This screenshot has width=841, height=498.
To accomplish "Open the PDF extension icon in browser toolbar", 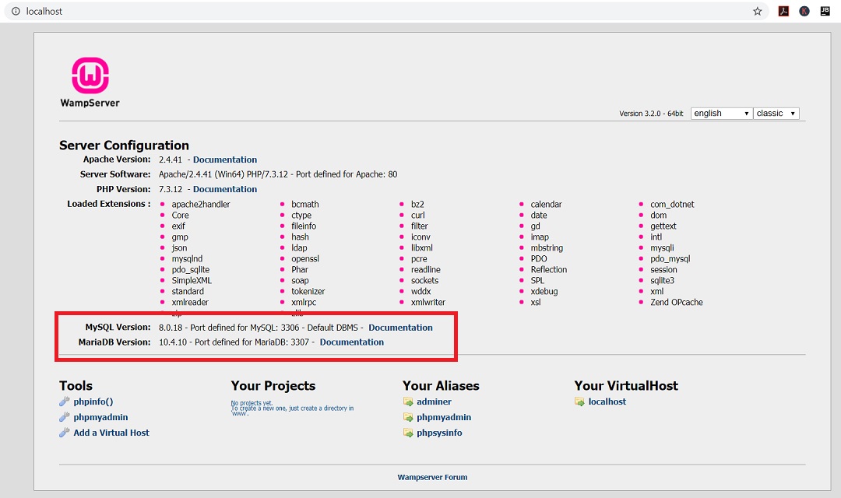I will point(783,11).
